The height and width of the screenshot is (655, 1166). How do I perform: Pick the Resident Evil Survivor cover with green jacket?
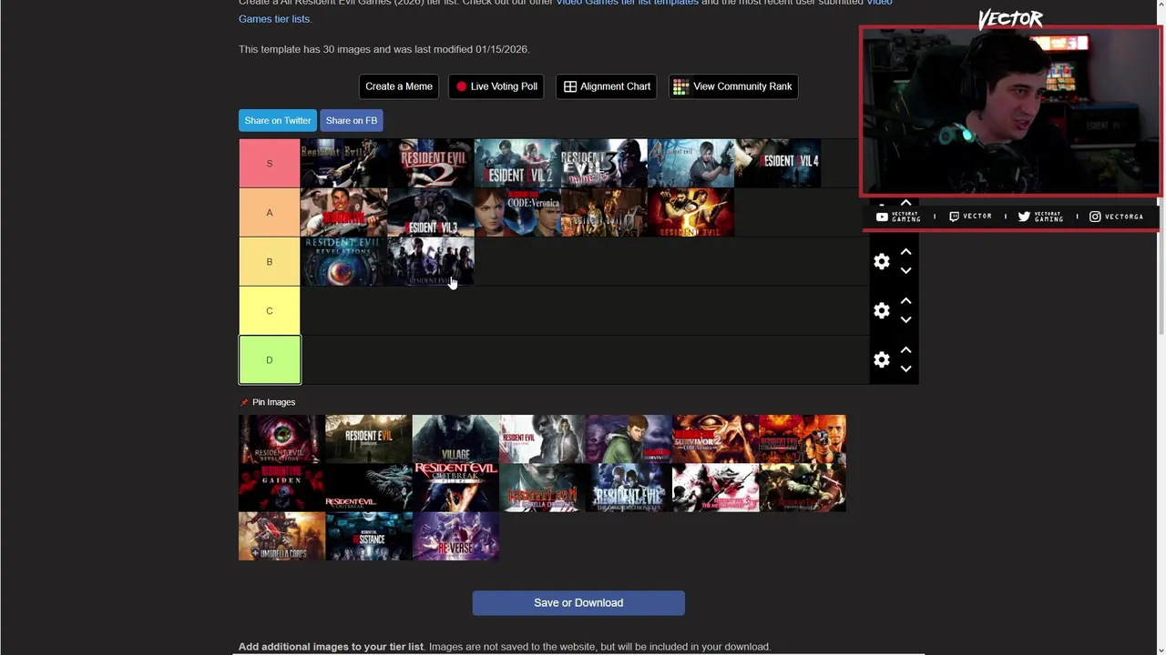pos(629,438)
